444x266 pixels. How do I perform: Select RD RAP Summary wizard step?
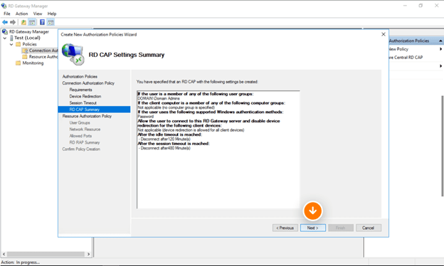pos(85,142)
